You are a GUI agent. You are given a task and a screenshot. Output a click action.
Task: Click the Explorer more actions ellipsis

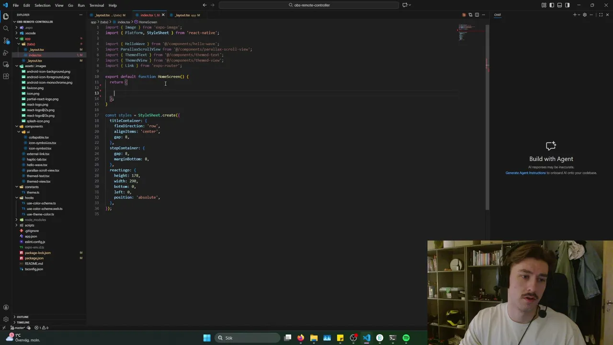pos(80,15)
